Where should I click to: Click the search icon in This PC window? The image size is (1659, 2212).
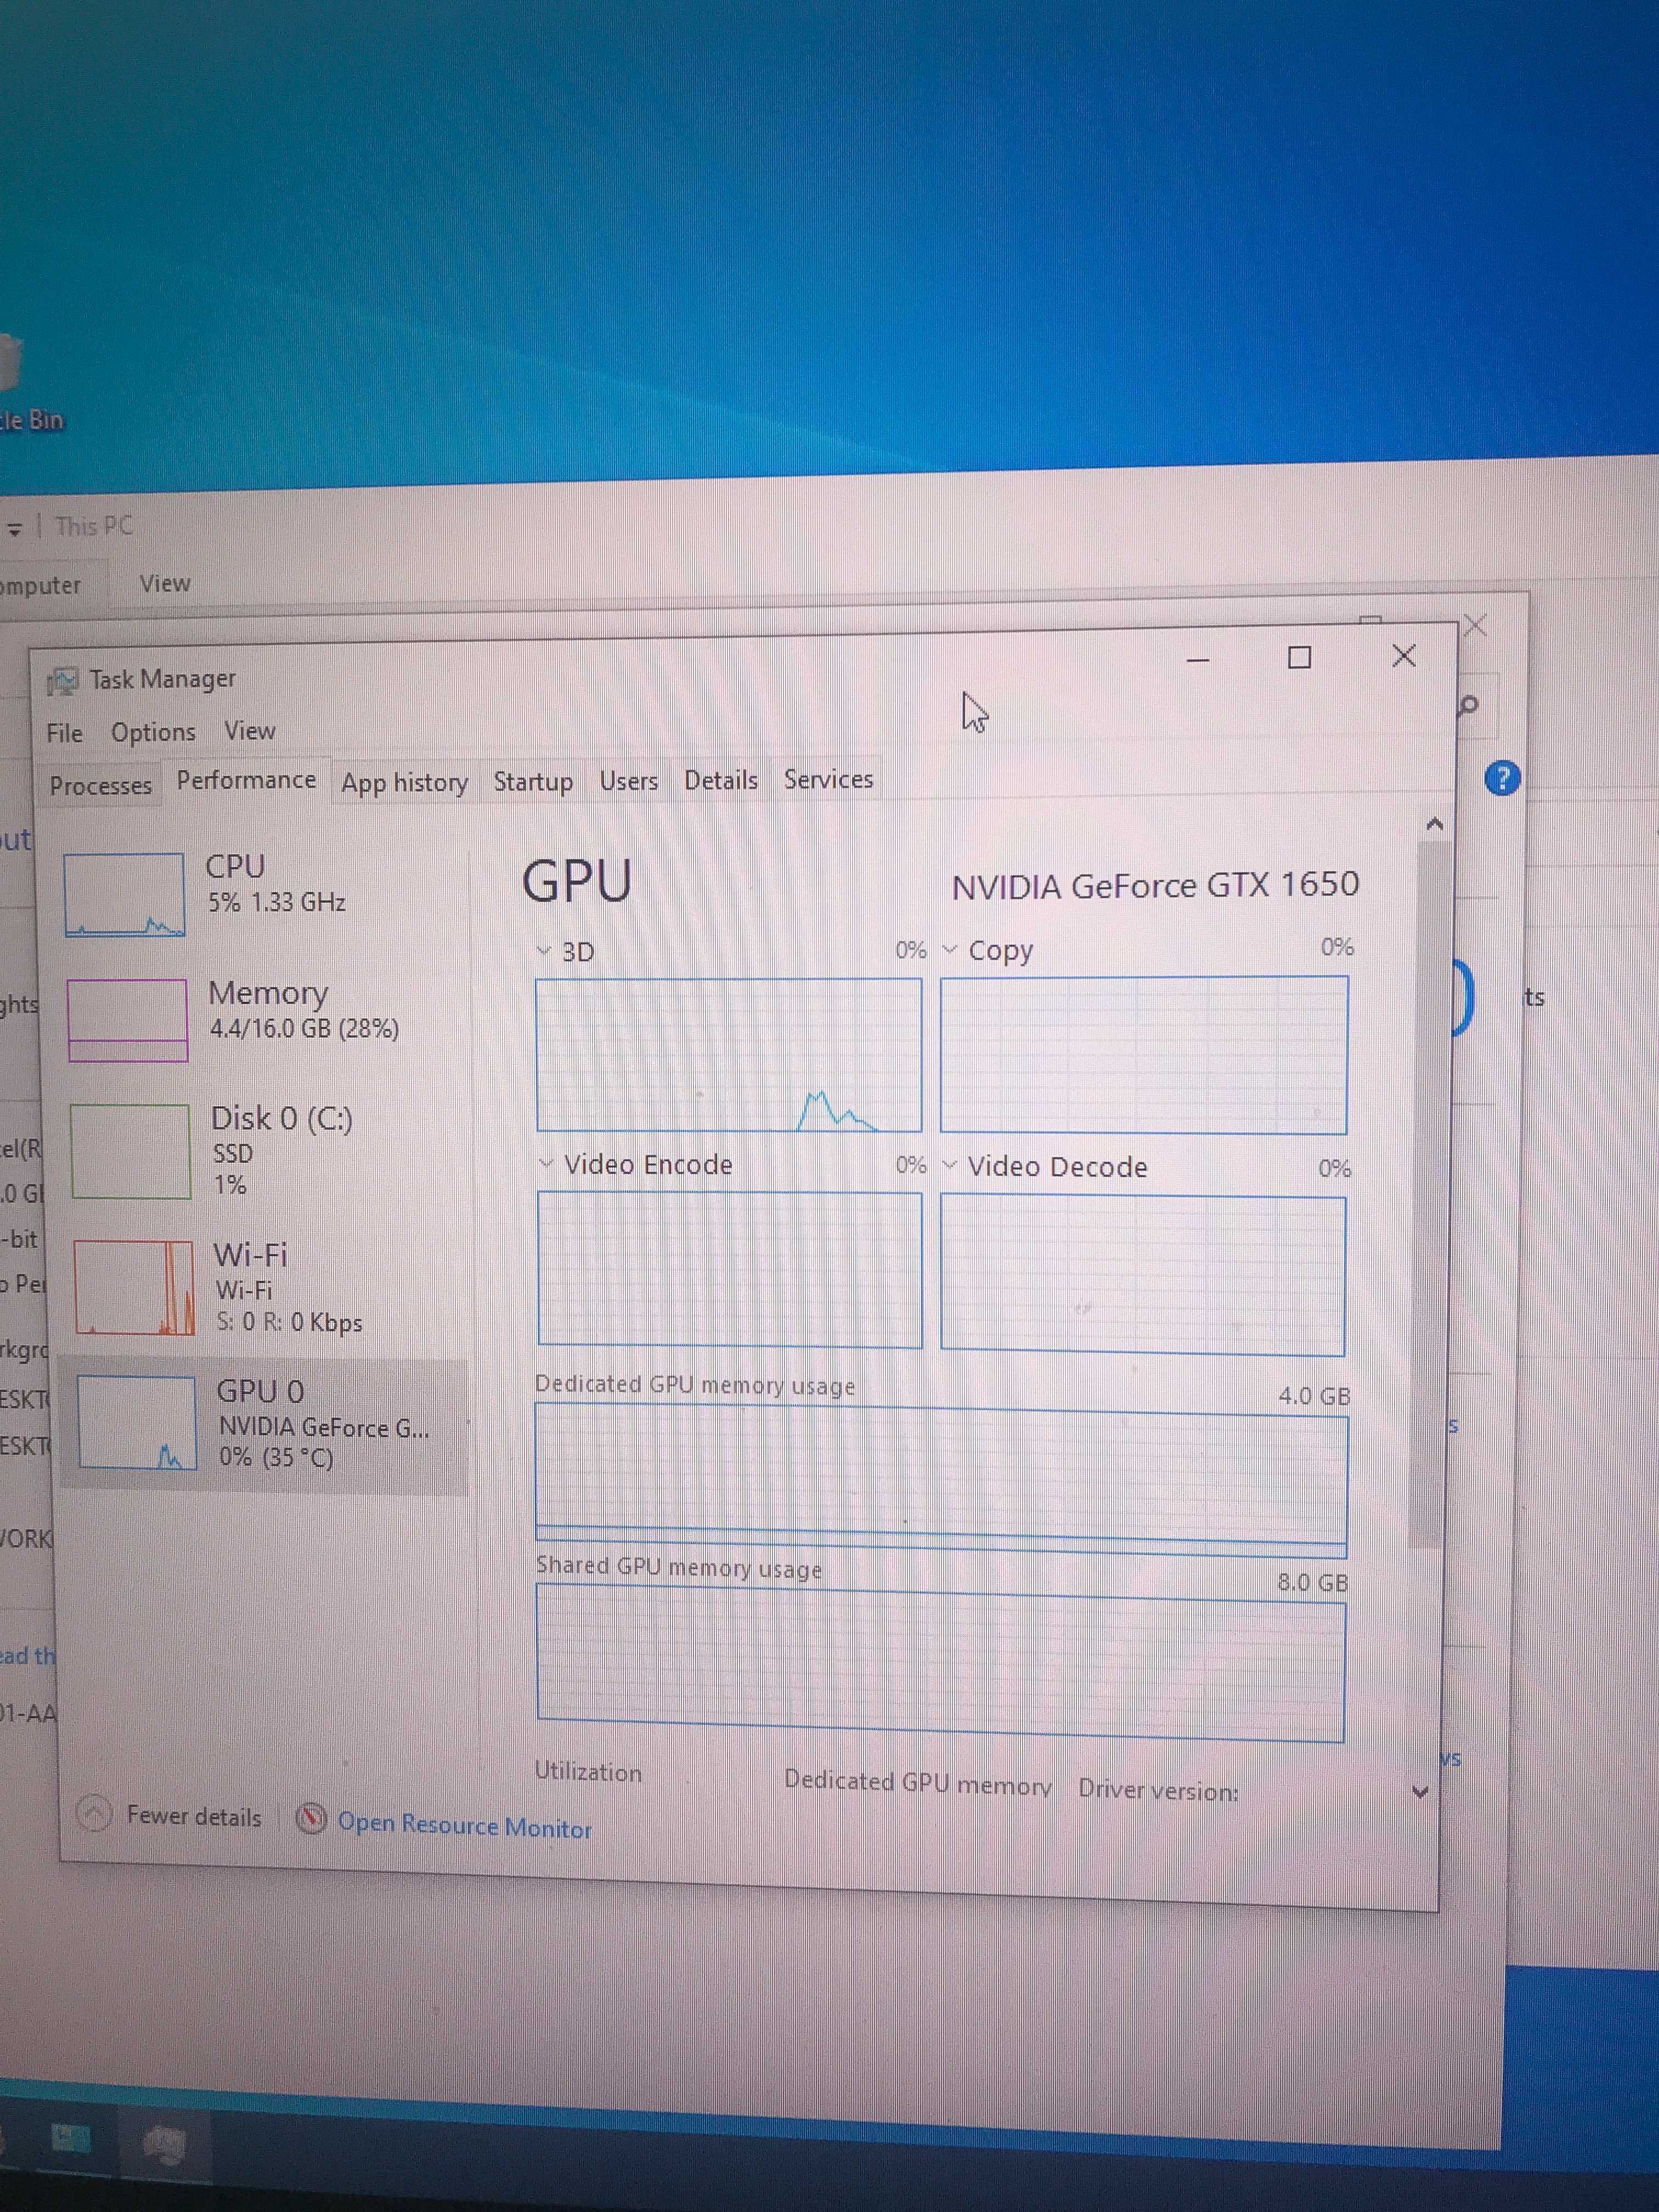[1468, 706]
